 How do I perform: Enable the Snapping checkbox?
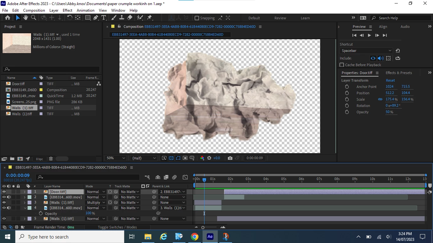[197, 18]
